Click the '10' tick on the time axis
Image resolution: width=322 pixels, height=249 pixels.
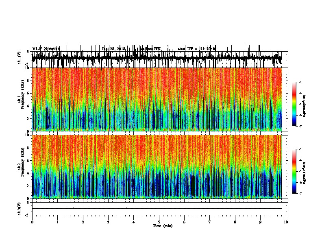coord(286,222)
